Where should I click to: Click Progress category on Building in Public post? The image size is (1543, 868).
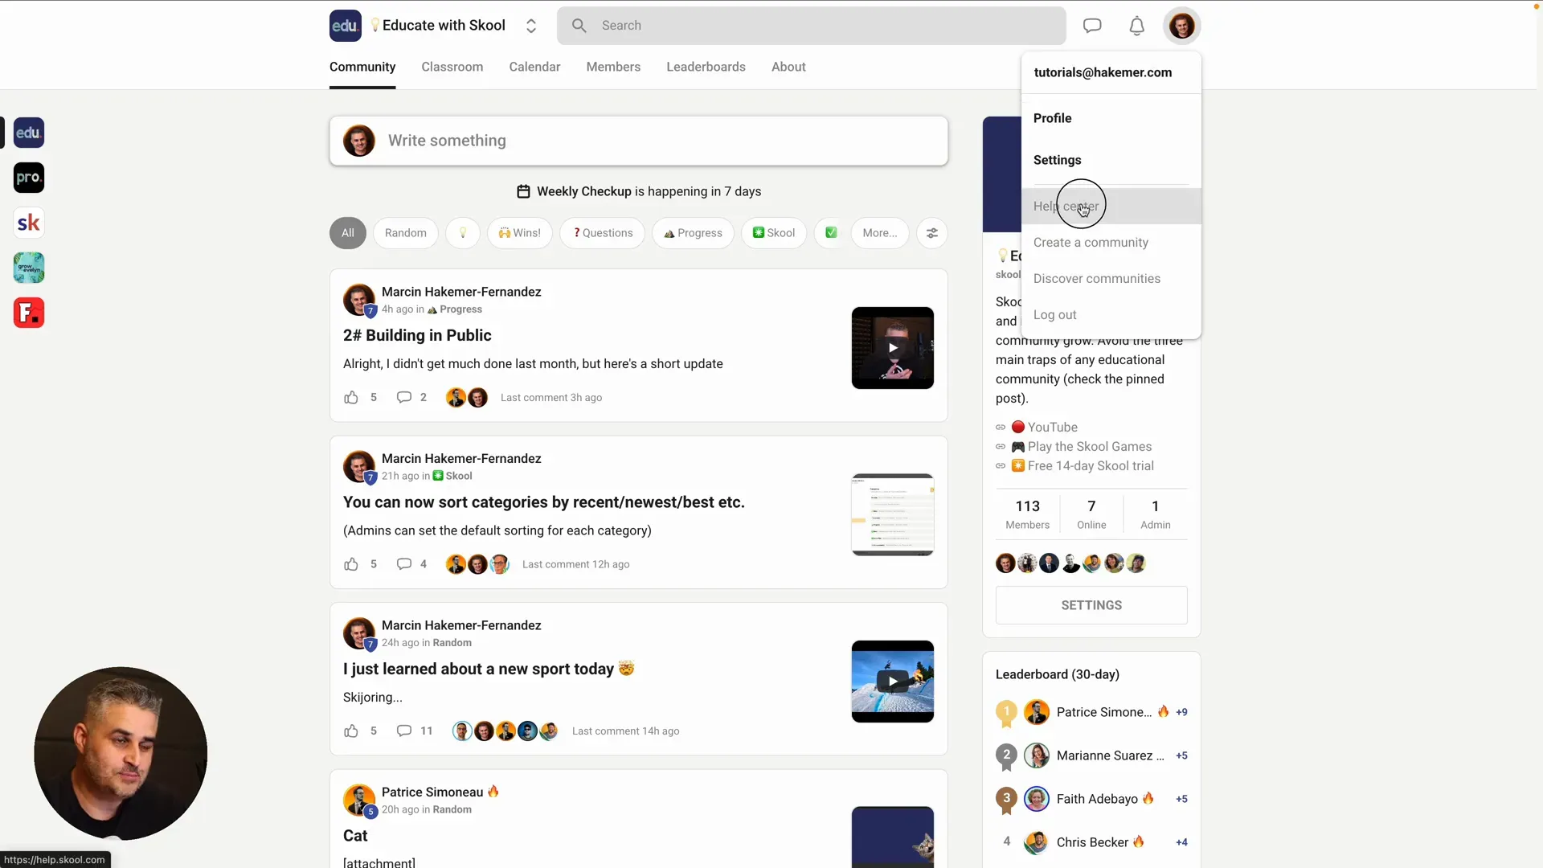[x=455, y=309]
